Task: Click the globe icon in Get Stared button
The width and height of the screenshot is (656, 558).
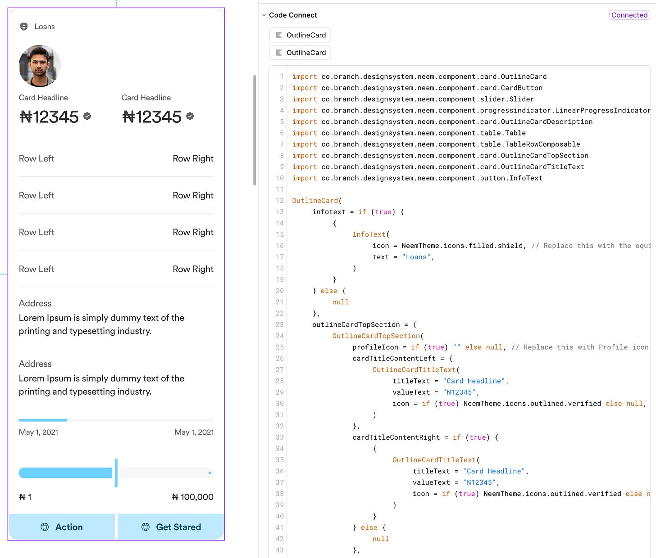Action: click(x=146, y=527)
